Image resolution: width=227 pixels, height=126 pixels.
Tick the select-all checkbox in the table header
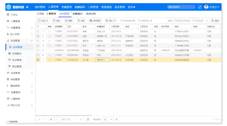pos(38,26)
